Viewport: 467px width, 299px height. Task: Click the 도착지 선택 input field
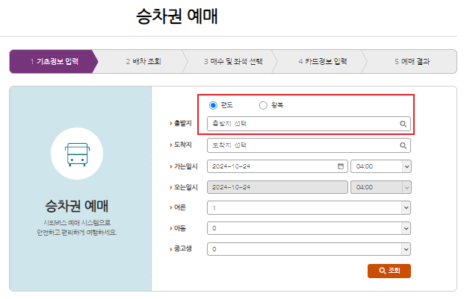pyautogui.click(x=309, y=145)
